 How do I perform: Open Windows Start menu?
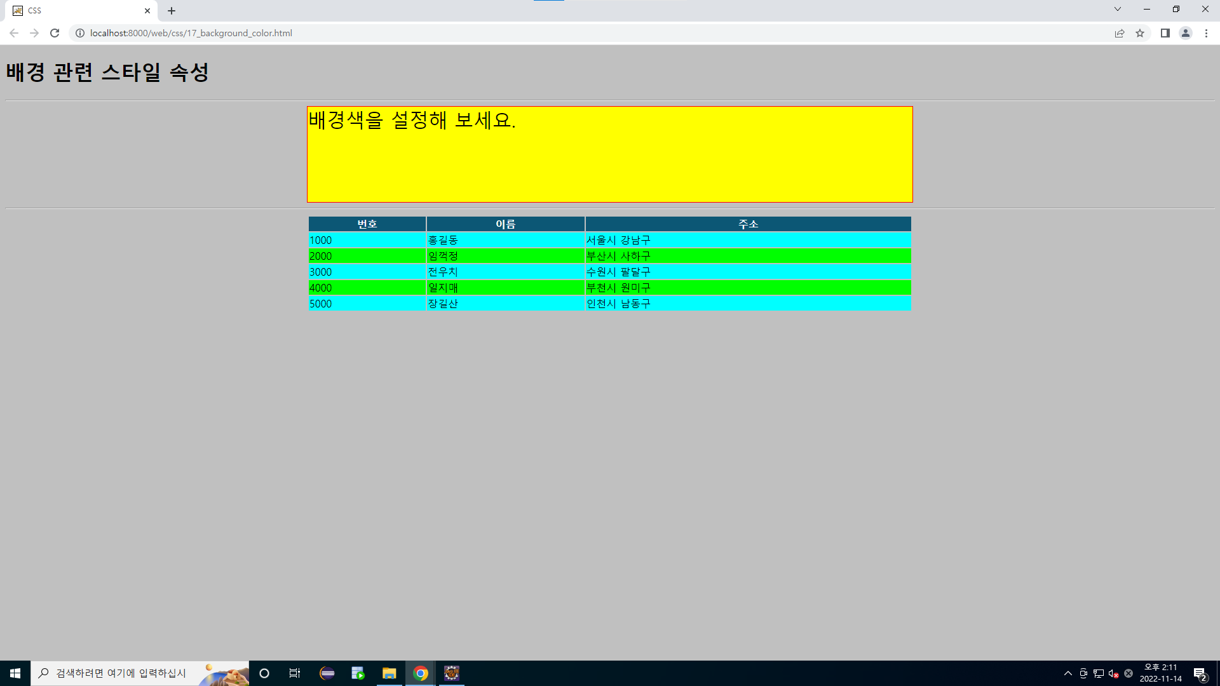pos(15,673)
